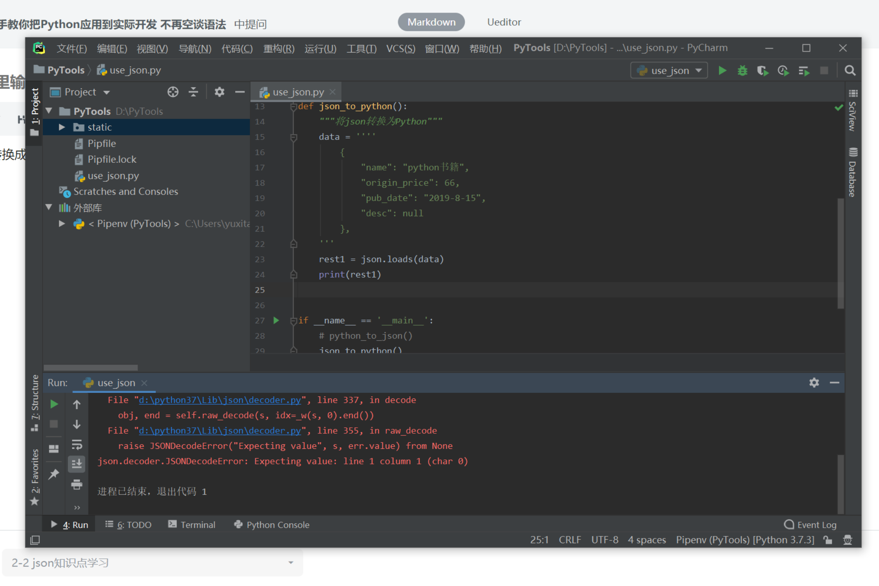Click the inspector hector icon in status bar
Viewport: 879px width, 586px height.
848,540
